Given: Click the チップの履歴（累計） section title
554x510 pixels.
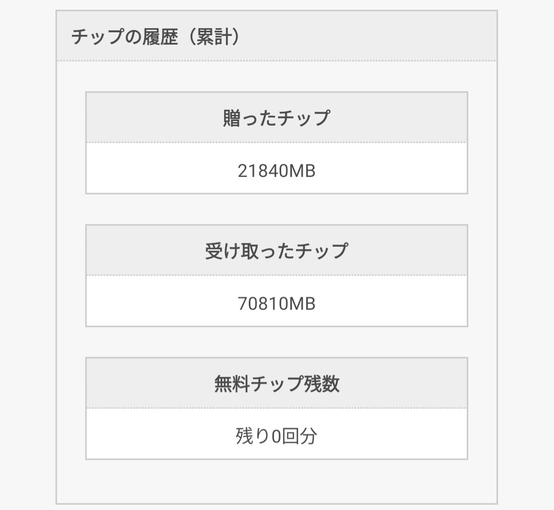Looking at the screenshot, I should pos(155,37).
